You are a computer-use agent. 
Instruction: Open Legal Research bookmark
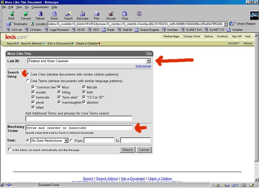click(x=57, y=30)
